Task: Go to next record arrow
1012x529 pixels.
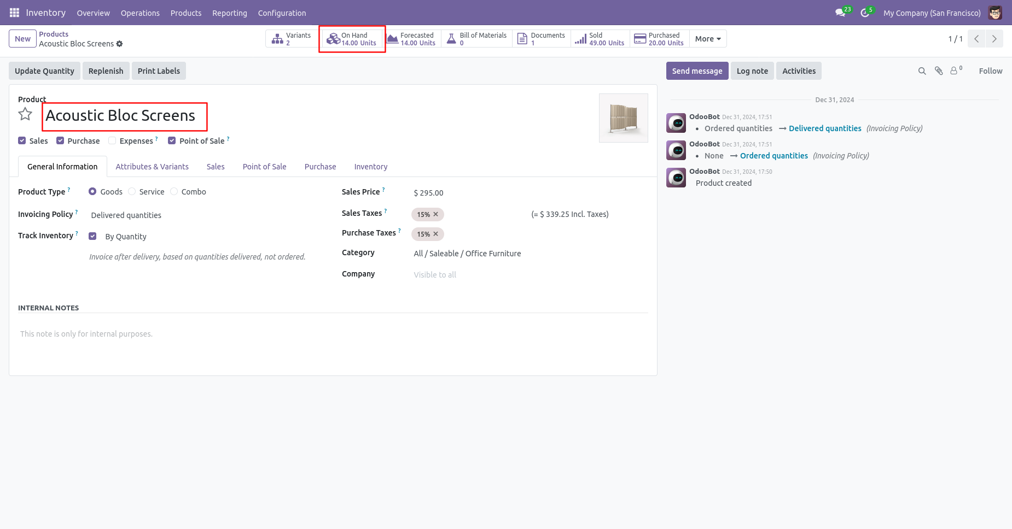Action: pyautogui.click(x=994, y=39)
